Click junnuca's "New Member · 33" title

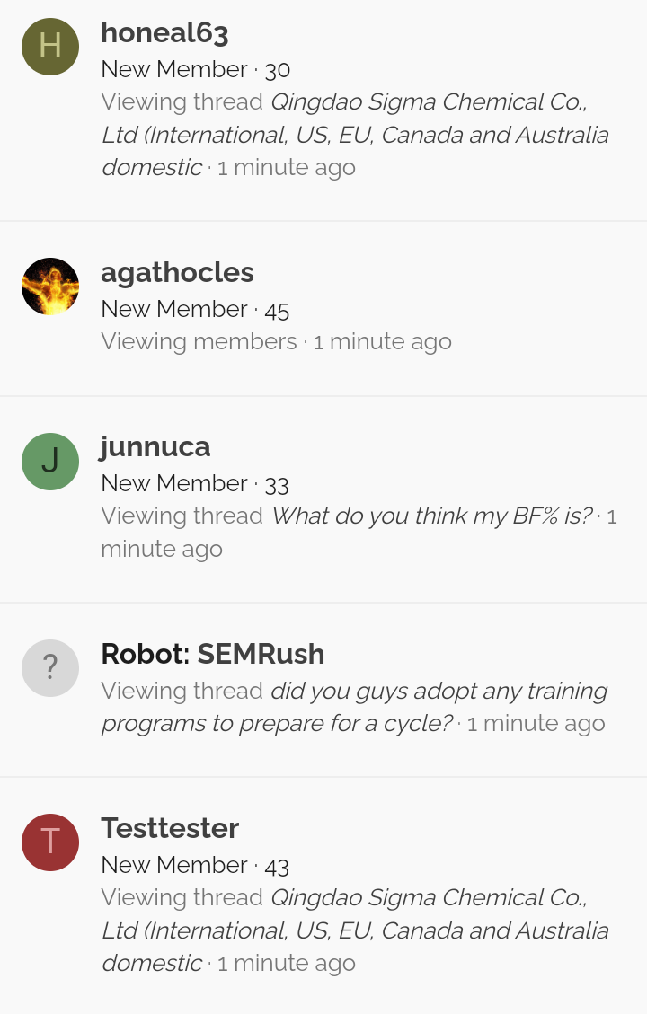pyautogui.click(x=195, y=483)
